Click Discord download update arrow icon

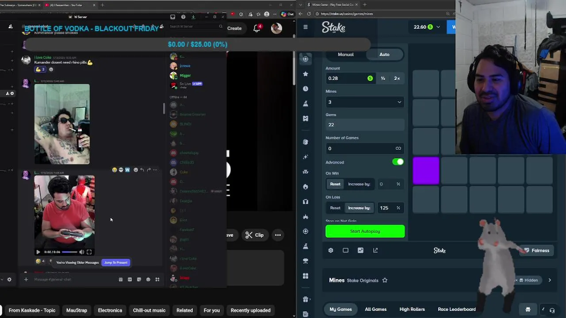point(193,17)
